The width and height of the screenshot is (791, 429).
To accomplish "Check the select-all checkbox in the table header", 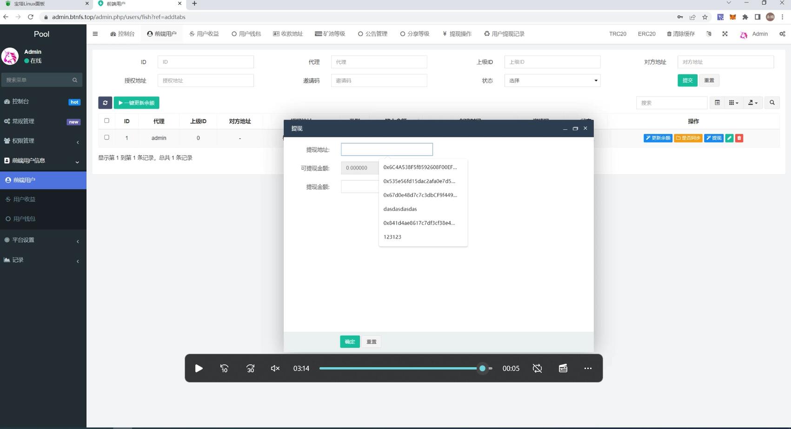I will [106, 120].
